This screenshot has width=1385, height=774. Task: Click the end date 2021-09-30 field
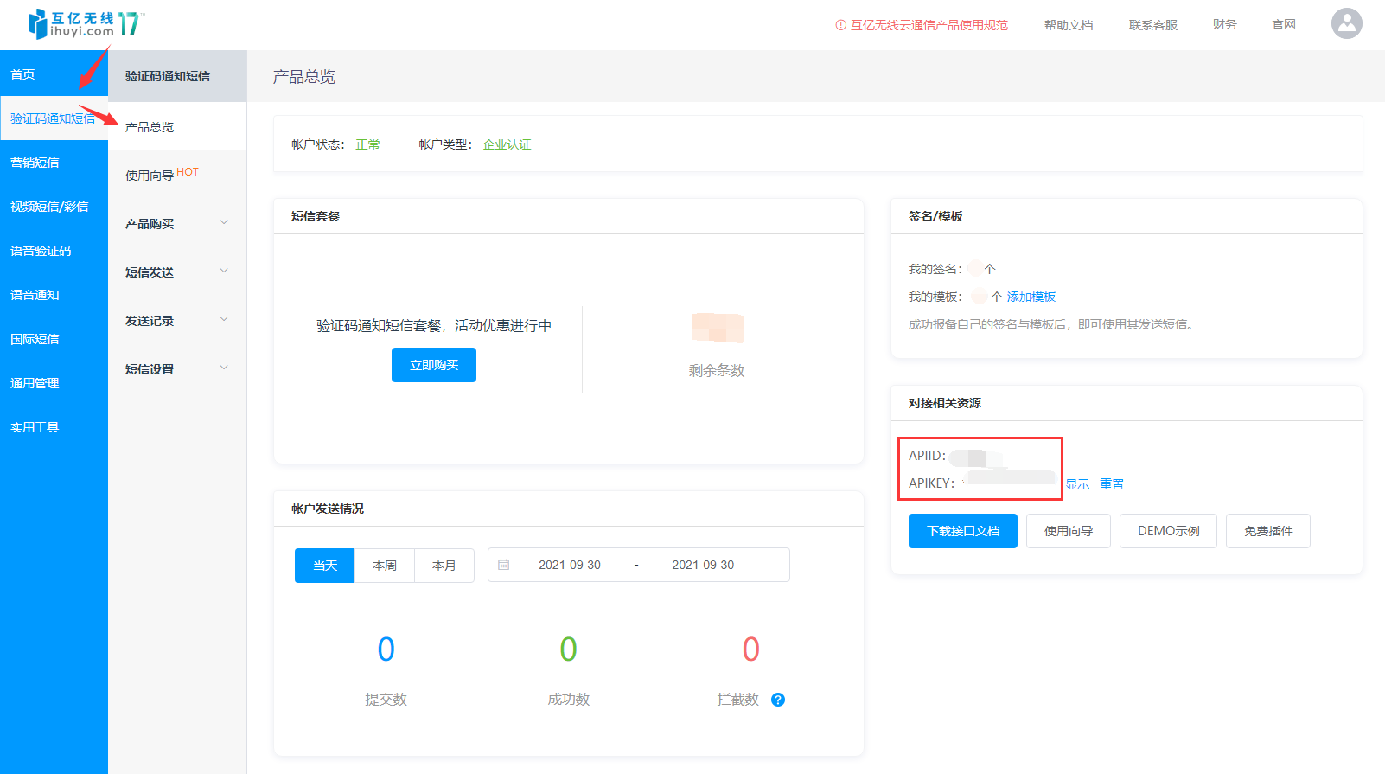pyautogui.click(x=703, y=565)
